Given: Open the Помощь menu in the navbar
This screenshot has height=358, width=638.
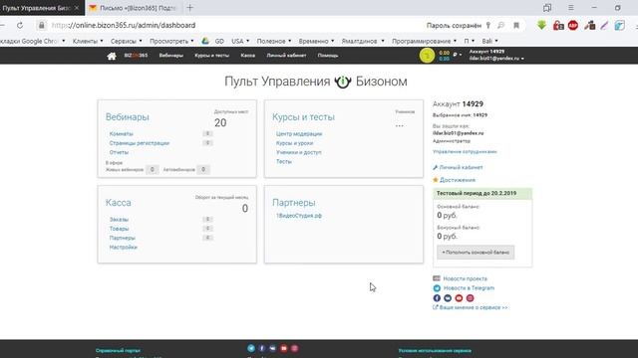Looking at the screenshot, I should tap(328, 56).
